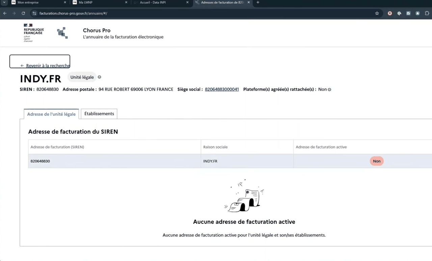Select the Adresse de l'unité légale tab
432x261 pixels.
click(51, 114)
